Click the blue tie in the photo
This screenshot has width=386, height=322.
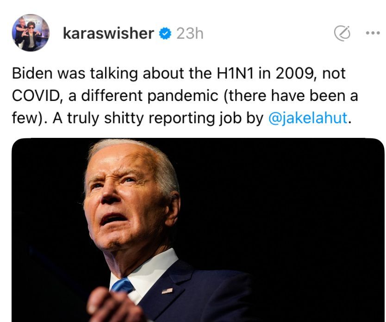(122, 285)
